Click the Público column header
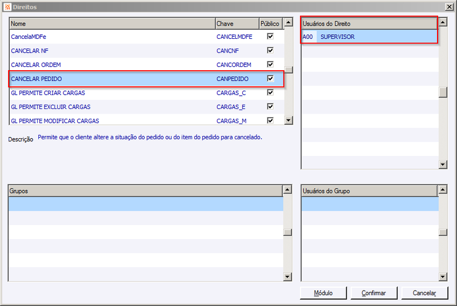 (270, 23)
